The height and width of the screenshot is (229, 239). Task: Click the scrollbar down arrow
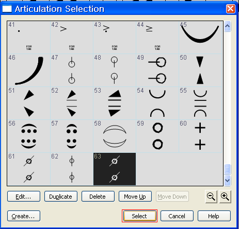click(227, 181)
